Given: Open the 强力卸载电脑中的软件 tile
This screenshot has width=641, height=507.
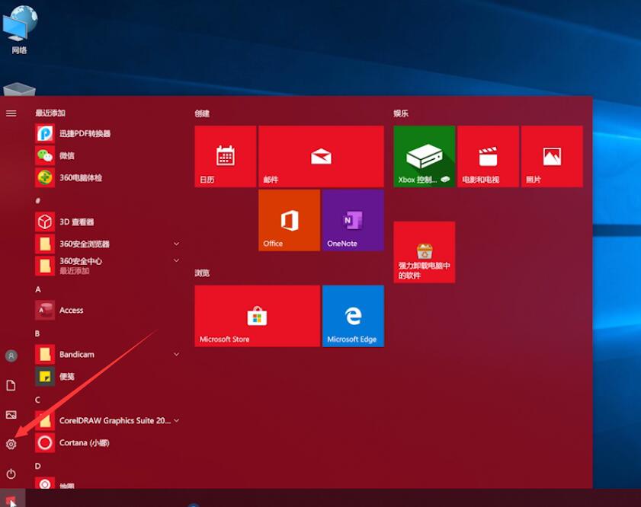Looking at the screenshot, I should [x=424, y=252].
